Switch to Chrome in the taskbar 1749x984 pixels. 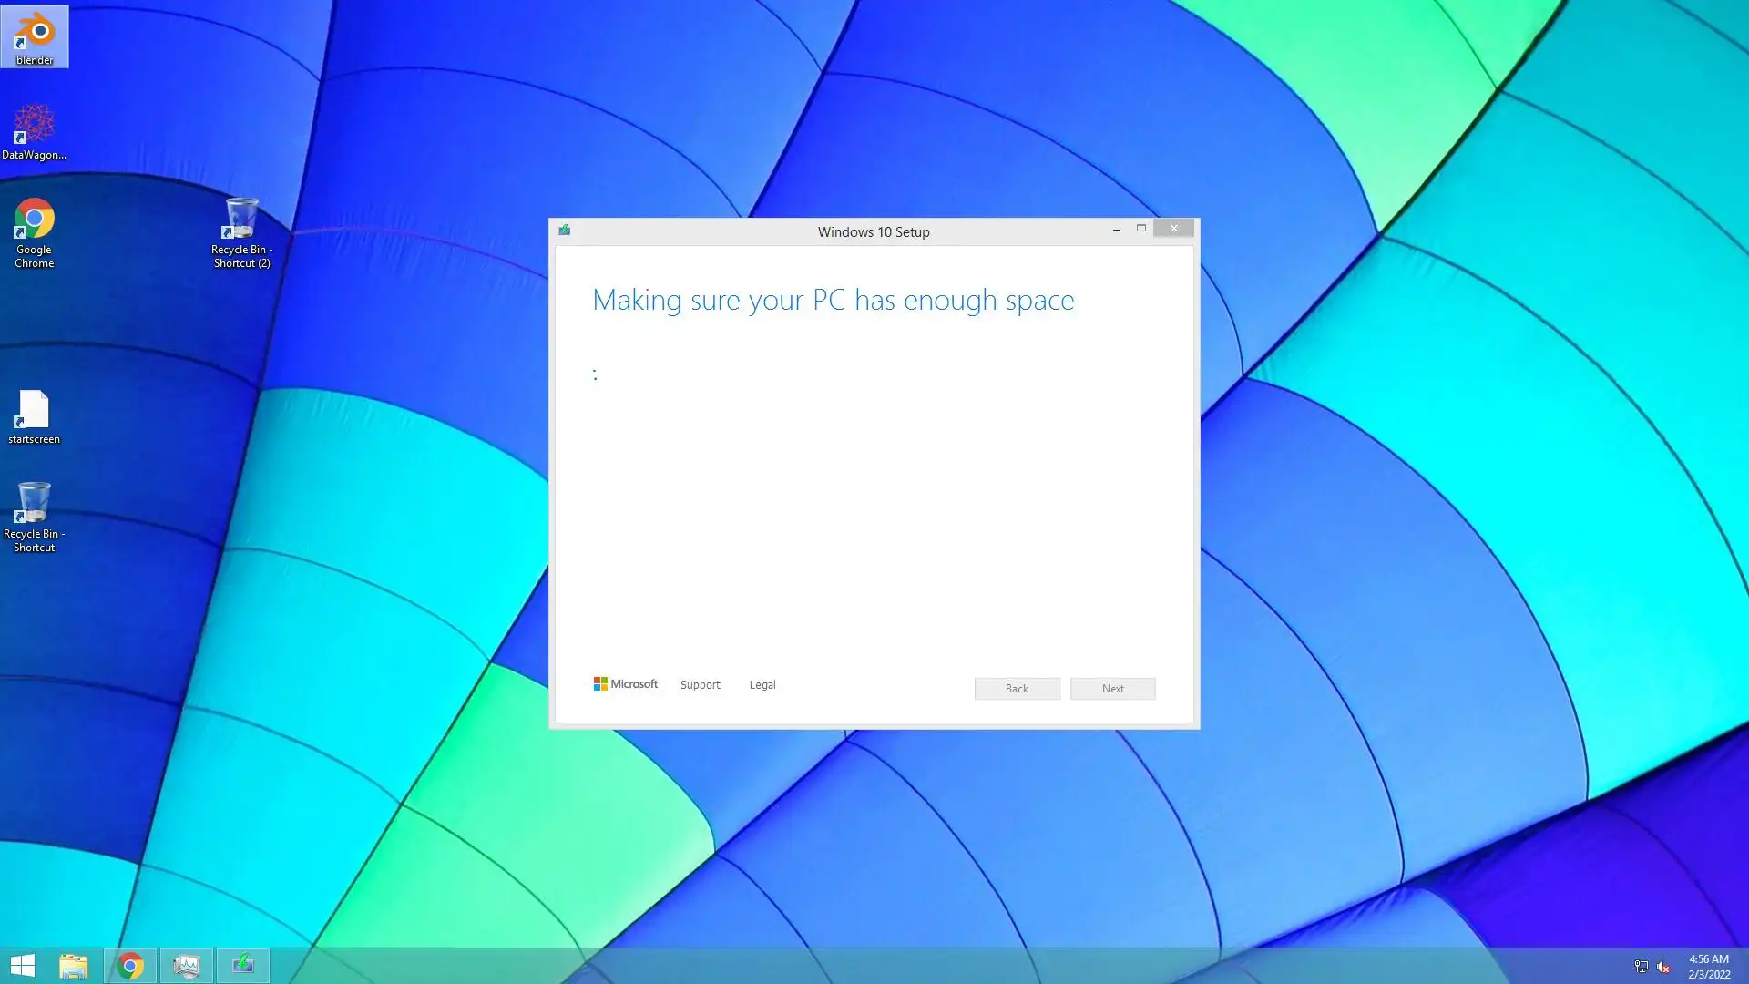coord(130,965)
